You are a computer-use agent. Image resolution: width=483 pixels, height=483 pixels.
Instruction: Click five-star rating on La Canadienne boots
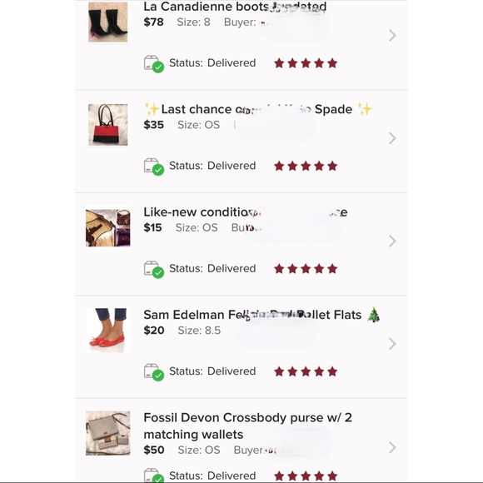306,63
